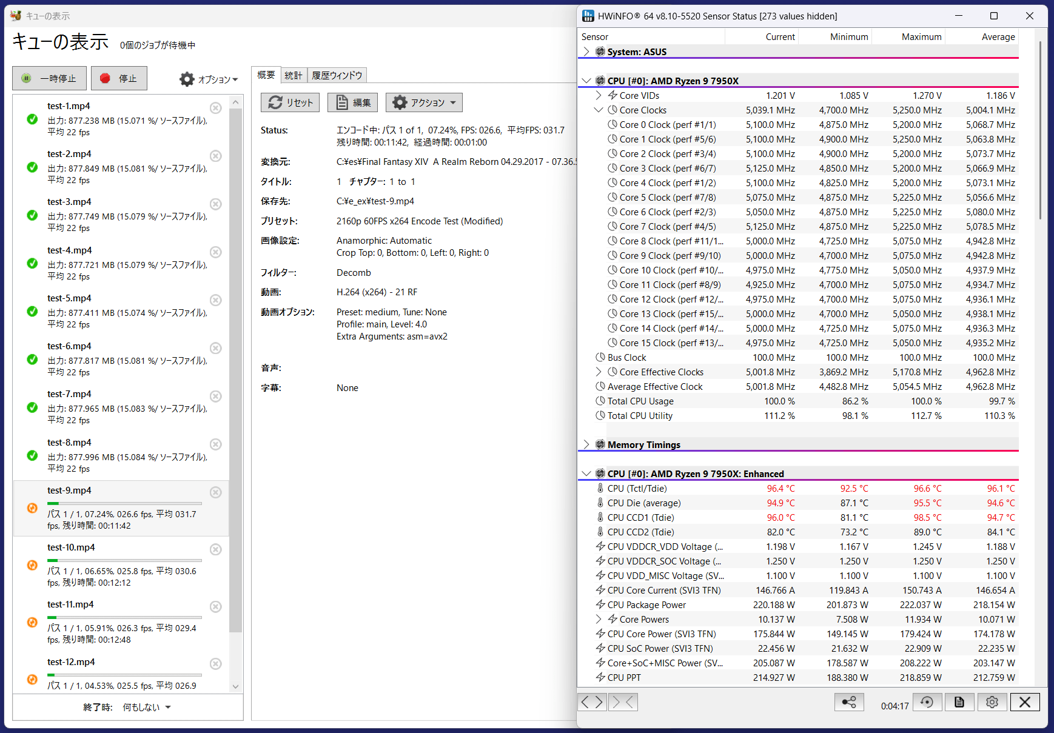Open HWiNFO logging file icon
Image resolution: width=1054 pixels, height=733 pixels.
point(959,702)
